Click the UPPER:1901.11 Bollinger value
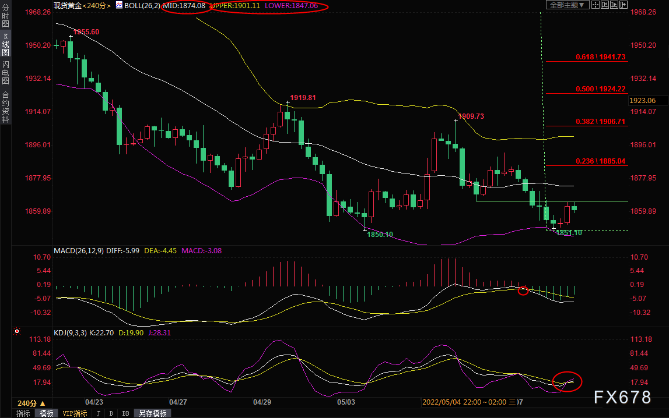This screenshot has width=669, height=418. pyautogui.click(x=235, y=6)
